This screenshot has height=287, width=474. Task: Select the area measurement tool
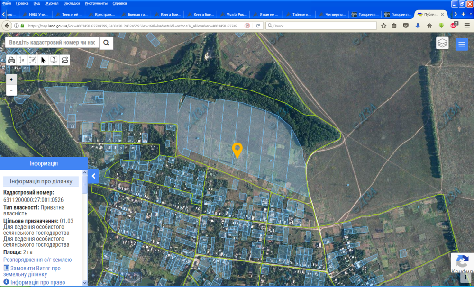tap(33, 60)
